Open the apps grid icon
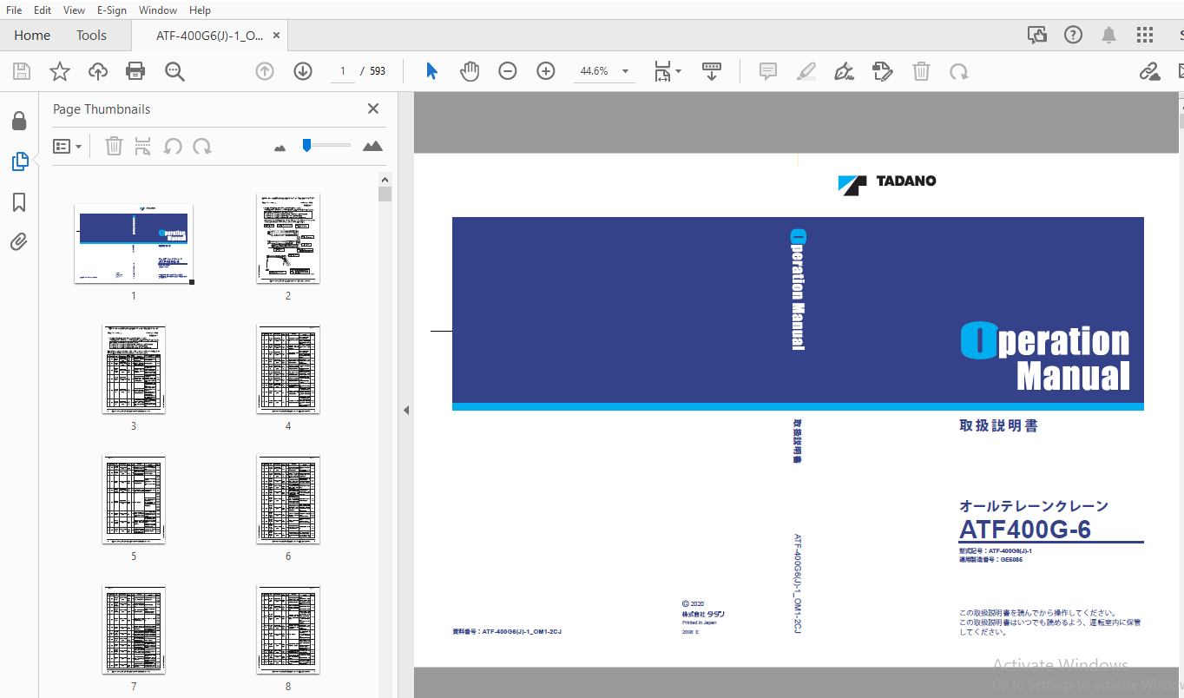The height and width of the screenshot is (698, 1184). click(x=1145, y=35)
